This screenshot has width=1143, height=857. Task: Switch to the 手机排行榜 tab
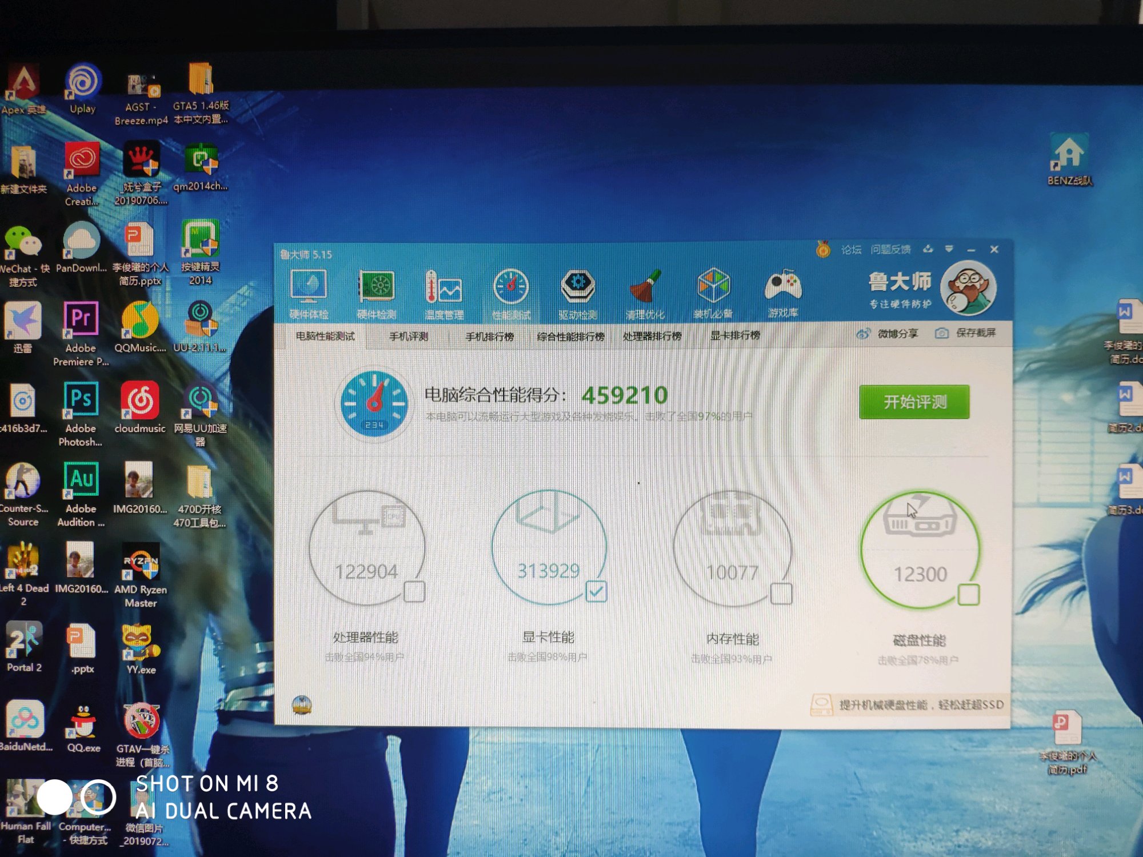(x=490, y=337)
